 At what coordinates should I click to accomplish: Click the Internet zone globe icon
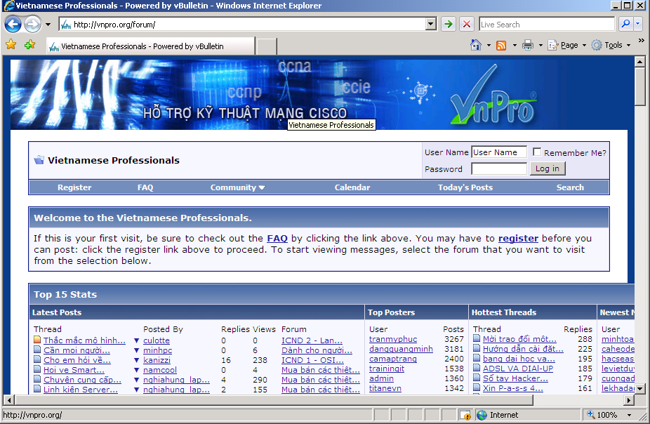(482, 415)
